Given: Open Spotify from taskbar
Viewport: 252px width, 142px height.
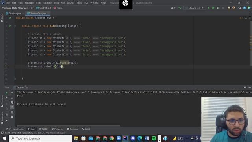Looking at the screenshot, I should tap(154, 138).
